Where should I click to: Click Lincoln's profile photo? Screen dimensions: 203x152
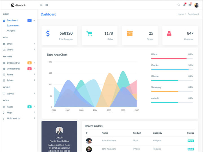coord(59,131)
